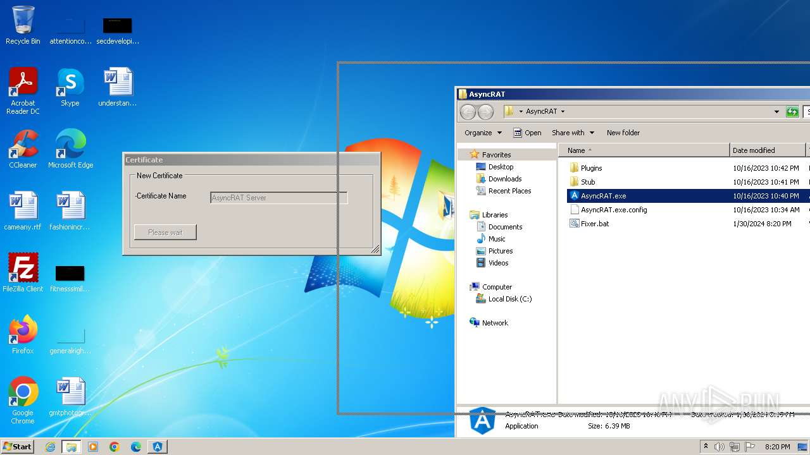Create a New folder
The height and width of the screenshot is (455, 810).
coord(623,133)
